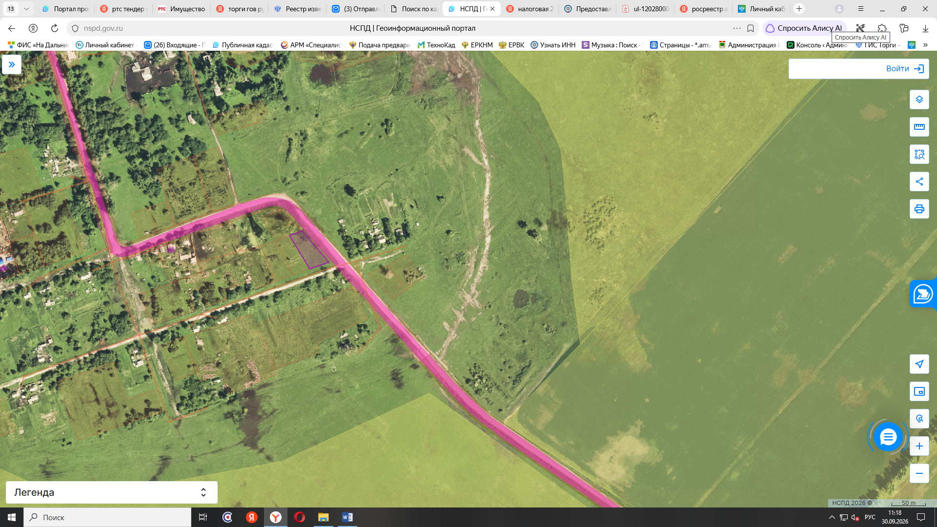Click the search-location icon above zoom in
Screen dimensions: 937x527
[x=919, y=419]
